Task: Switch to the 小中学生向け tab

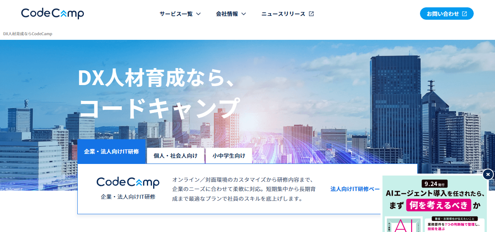Action: tap(229, 156)
